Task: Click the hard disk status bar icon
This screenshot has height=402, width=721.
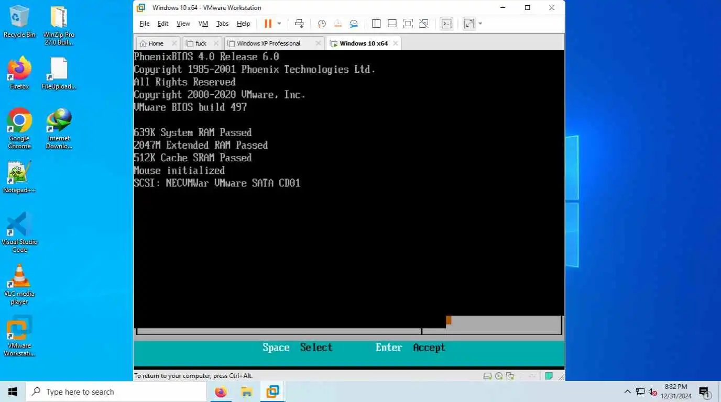Action: pyautogui.click(x=487, y=376)
